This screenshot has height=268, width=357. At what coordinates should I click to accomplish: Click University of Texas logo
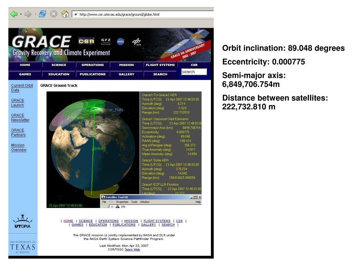point(23,247)
